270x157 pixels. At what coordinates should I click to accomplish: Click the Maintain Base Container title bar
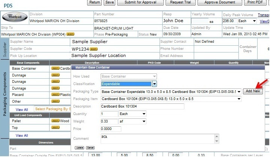point(168,67)
